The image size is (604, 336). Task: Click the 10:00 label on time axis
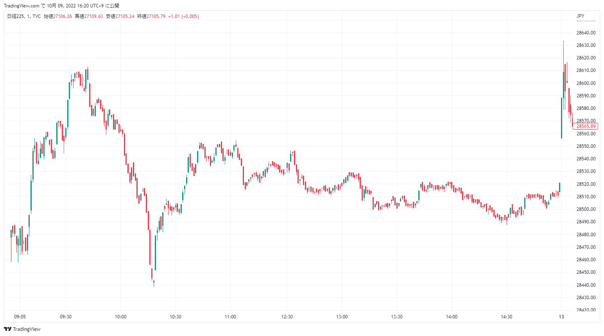pos(120,317)
